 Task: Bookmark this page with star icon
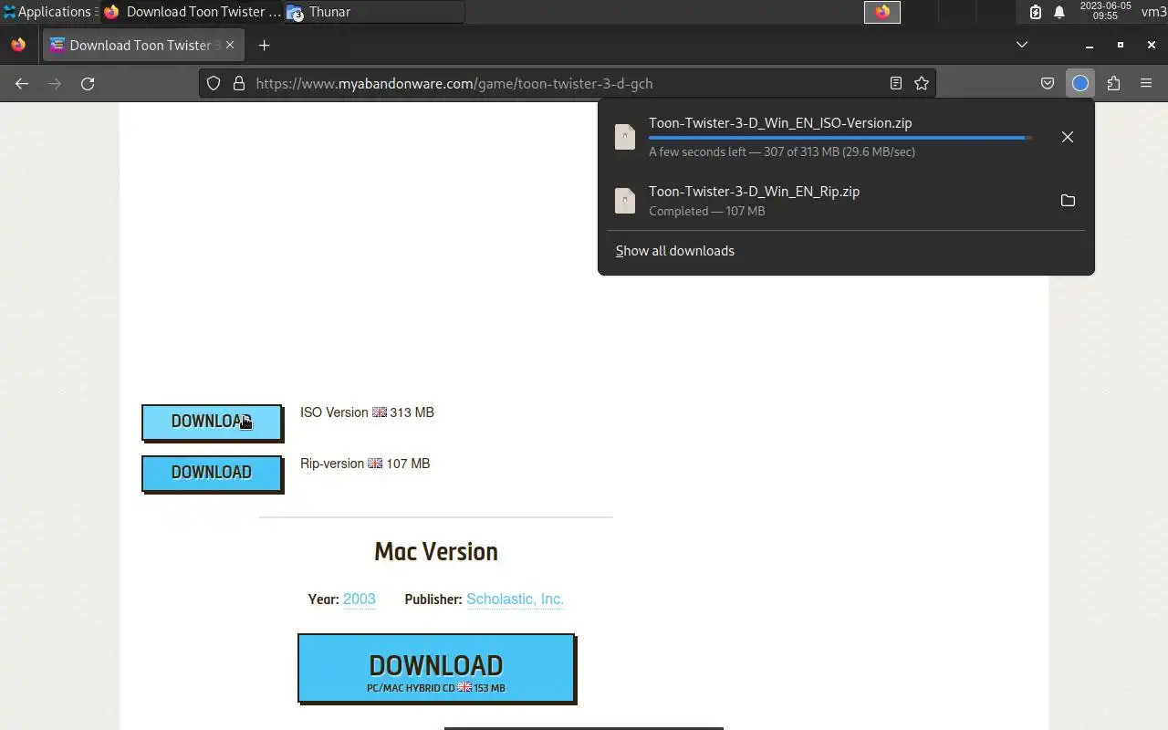pos(922,83)
